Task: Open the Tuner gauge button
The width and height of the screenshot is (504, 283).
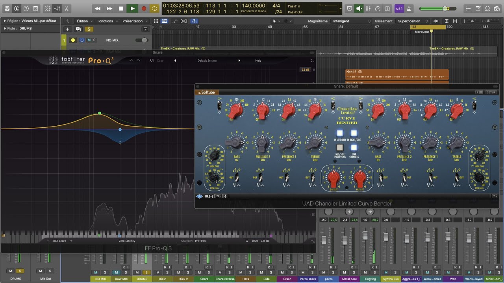Action: tap(378, 8)
